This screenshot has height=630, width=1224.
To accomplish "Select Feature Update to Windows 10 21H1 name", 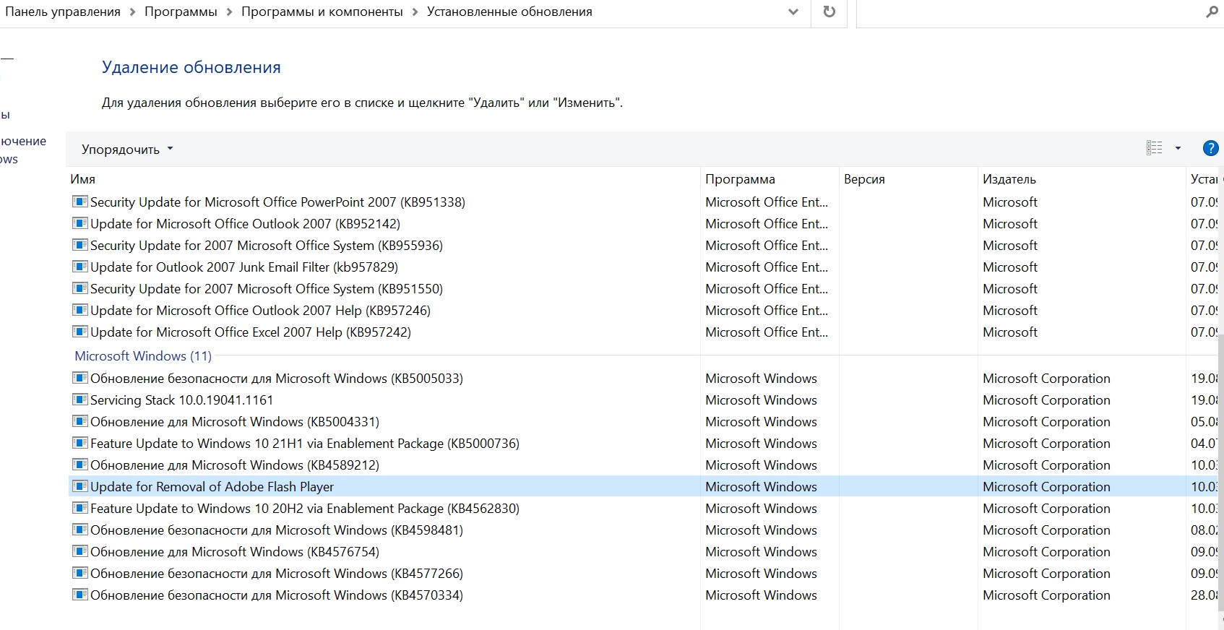I will click(x=305, y=443).
